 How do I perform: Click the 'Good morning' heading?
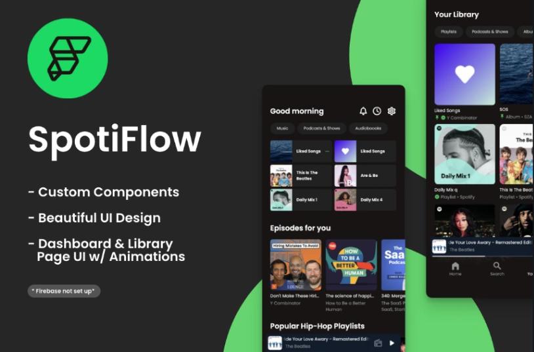click(x=297, y=111)
